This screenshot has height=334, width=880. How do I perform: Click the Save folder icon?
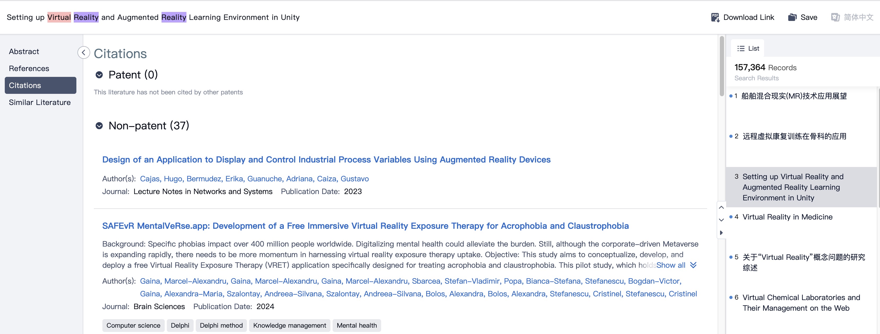(792, 17)
